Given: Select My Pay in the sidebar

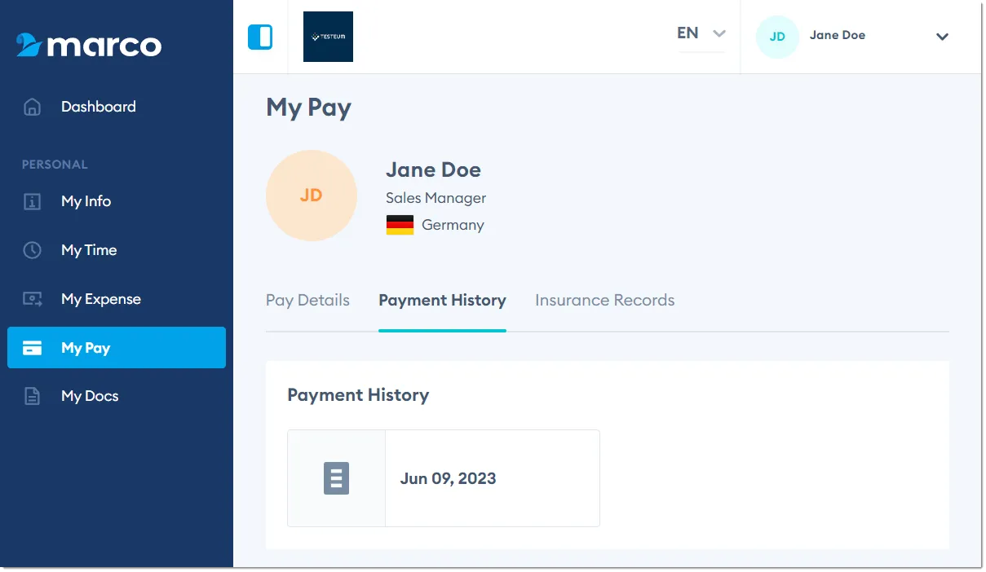Looking at the screenshot, I should [x=117, y=348].
